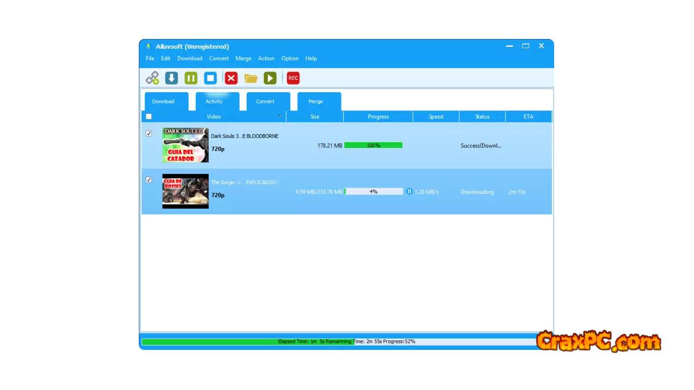Click the paste URL link icon
Screen dimensions: 694x390
click(x=152, y=78)
